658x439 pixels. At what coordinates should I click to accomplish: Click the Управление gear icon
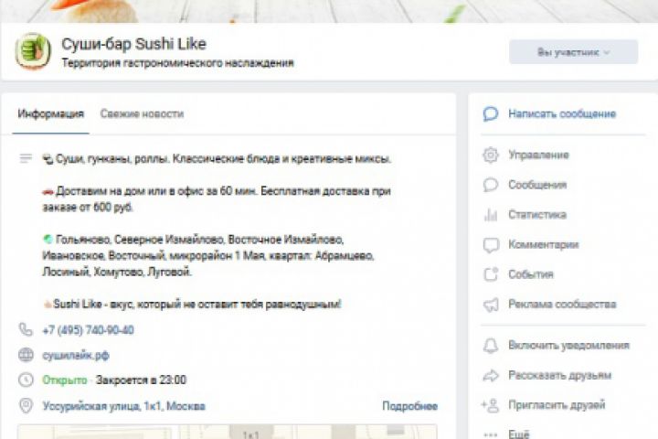491,155
